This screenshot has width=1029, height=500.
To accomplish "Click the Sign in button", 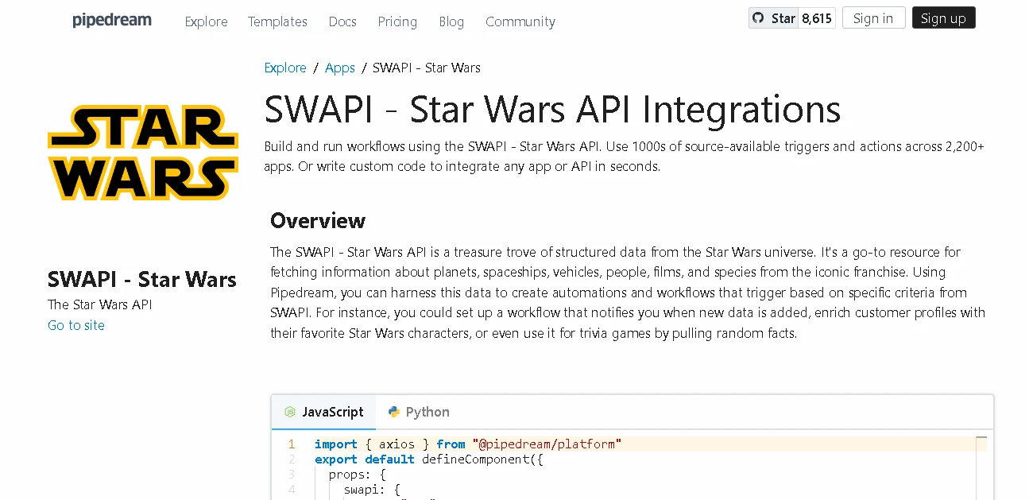I will pos(873,18).
